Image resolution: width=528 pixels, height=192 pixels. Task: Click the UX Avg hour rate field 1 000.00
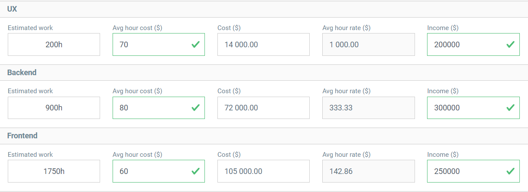tap(368, 45)
